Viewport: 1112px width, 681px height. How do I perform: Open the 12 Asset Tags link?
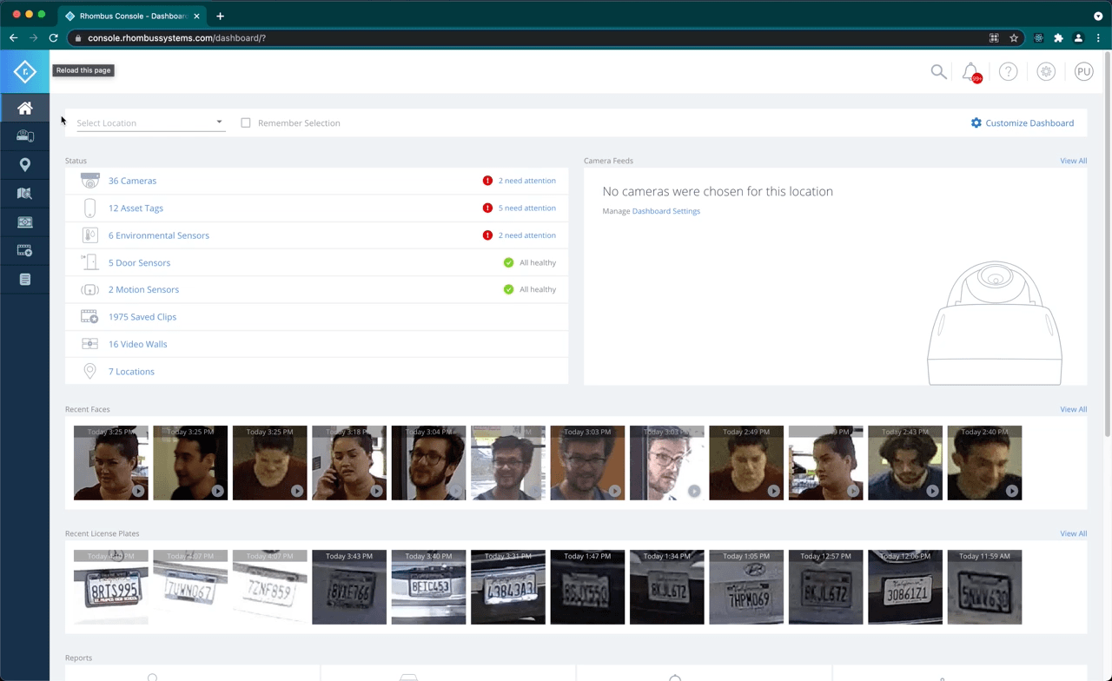[136, 208]
